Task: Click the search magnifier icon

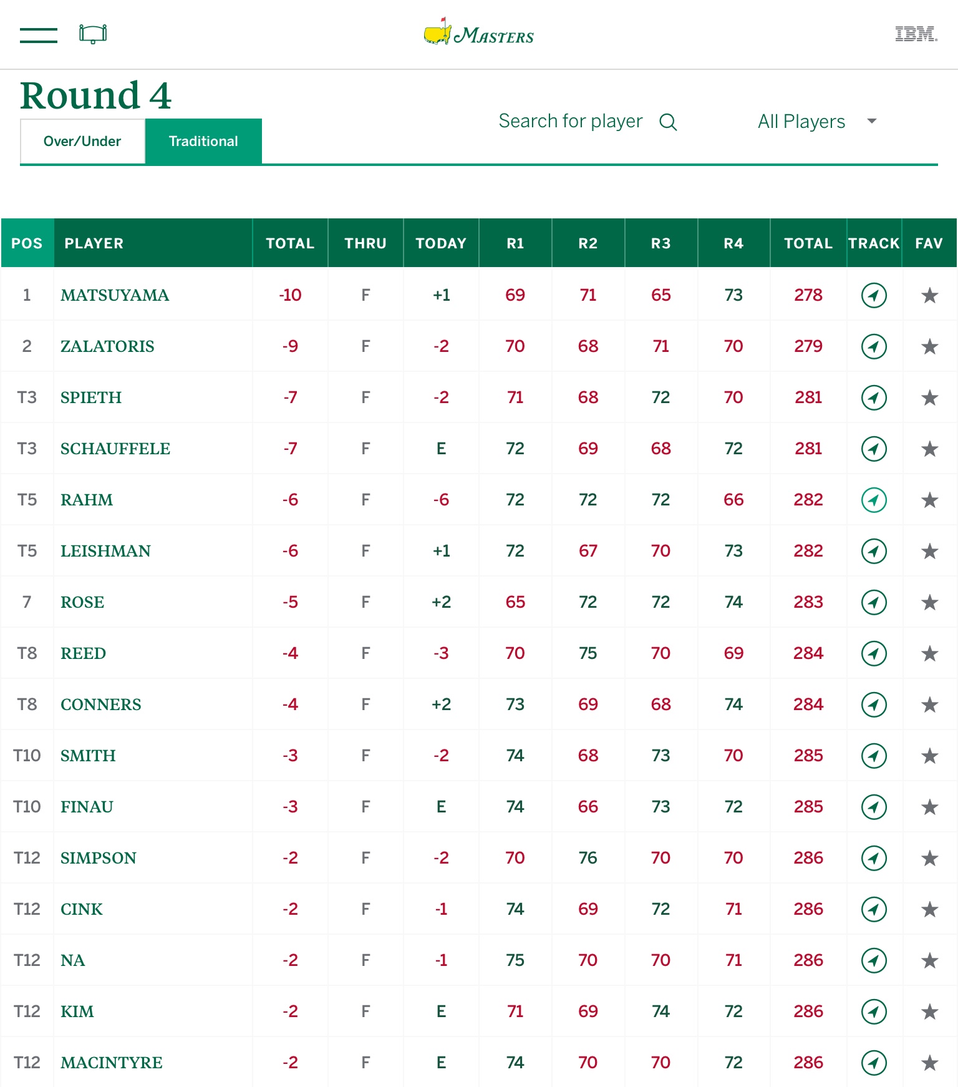Action: click(669, 122)
